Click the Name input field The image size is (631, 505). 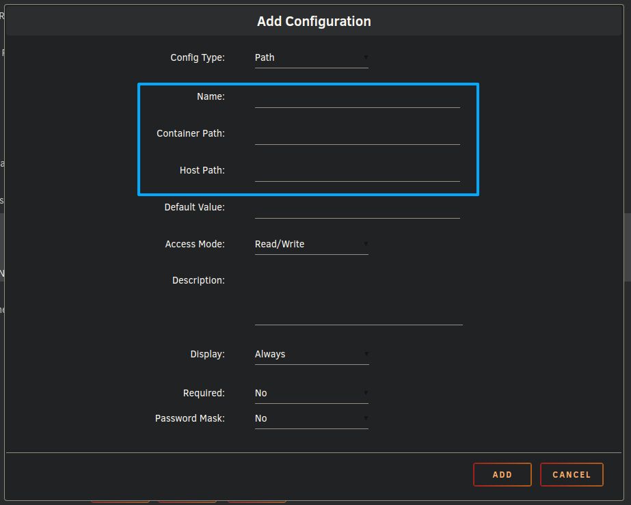(358, 98)
